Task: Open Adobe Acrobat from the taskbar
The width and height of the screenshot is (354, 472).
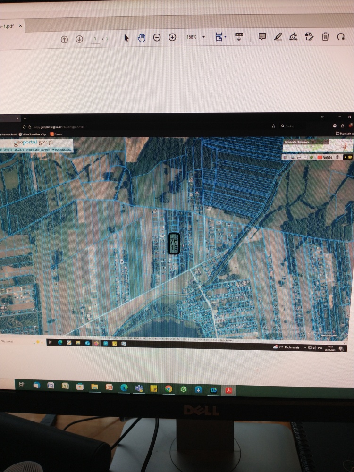Action: (228, 390)
